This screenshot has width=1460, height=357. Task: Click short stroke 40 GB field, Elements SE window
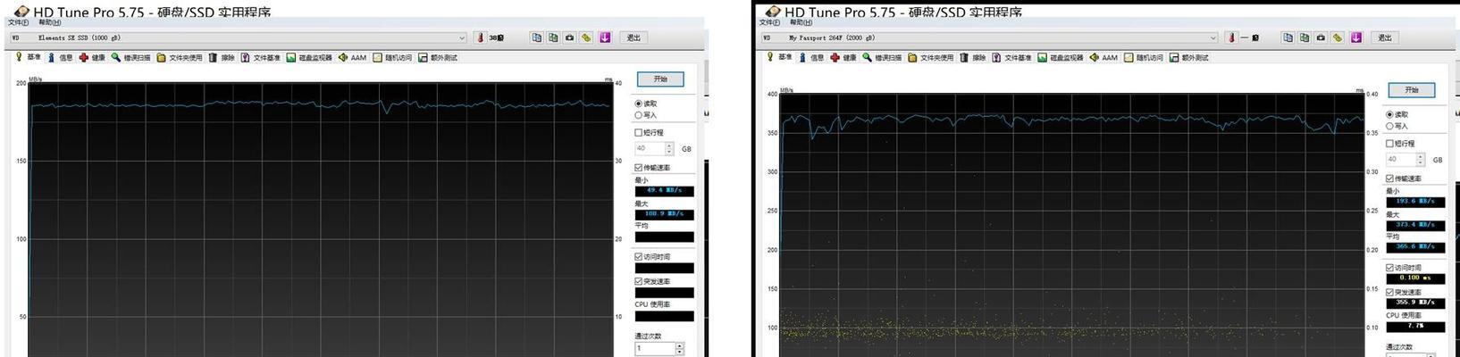tap(649, 148)
